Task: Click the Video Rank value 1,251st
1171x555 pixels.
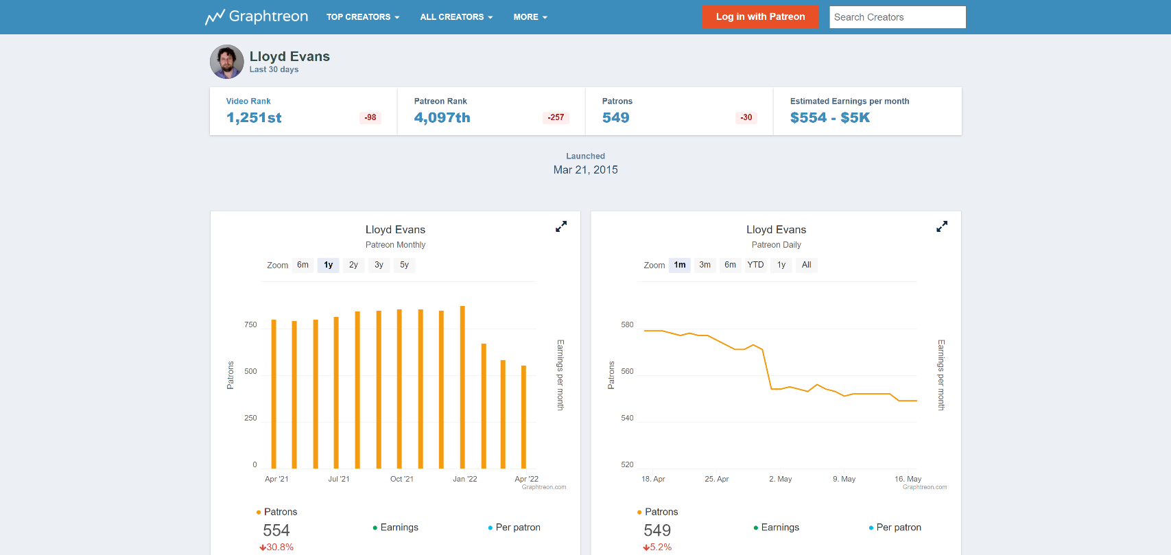Action: (x=254, y=117)
